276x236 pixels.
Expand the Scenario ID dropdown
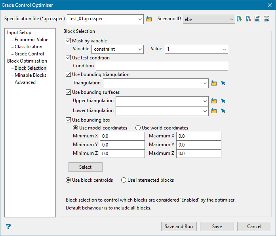pyautogui.click(x=209, y=19)
